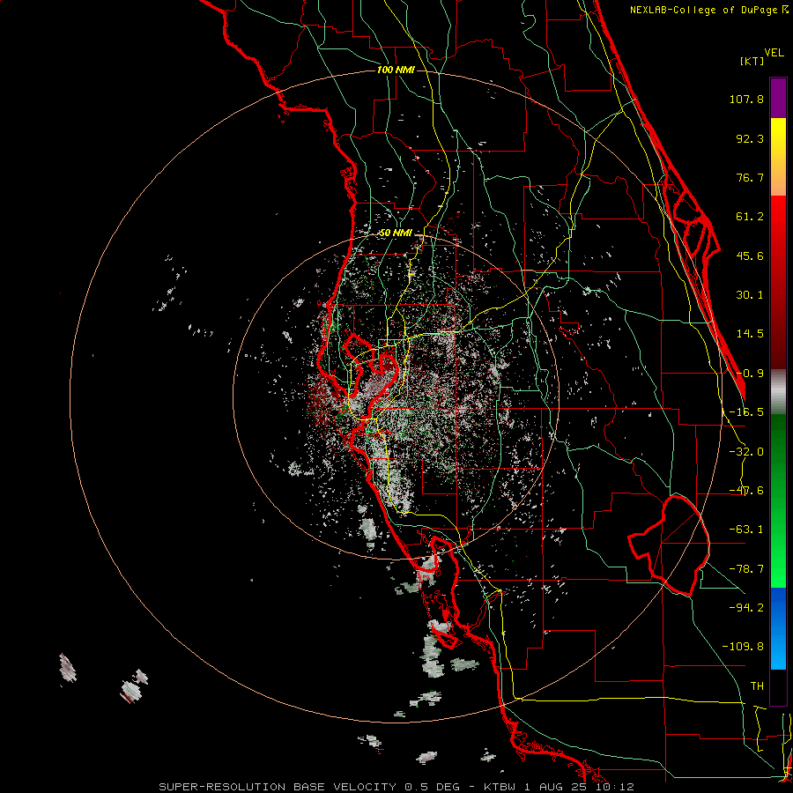Click the TH threshold label
793x793 pixels.
coord(757,686)
